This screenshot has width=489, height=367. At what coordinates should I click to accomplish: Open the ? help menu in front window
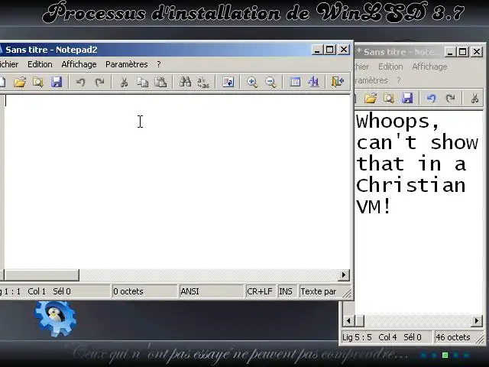pyautogui.click(x=159, y=64)
